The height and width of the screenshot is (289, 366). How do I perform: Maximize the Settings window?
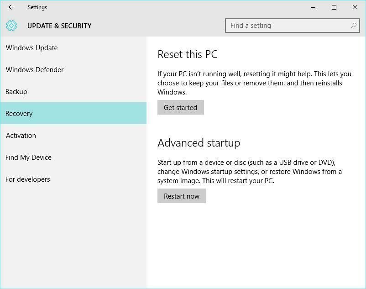[x=334, y=7]
